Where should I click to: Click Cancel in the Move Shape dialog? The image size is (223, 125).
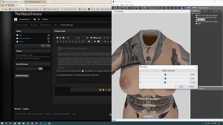(192, 86)
